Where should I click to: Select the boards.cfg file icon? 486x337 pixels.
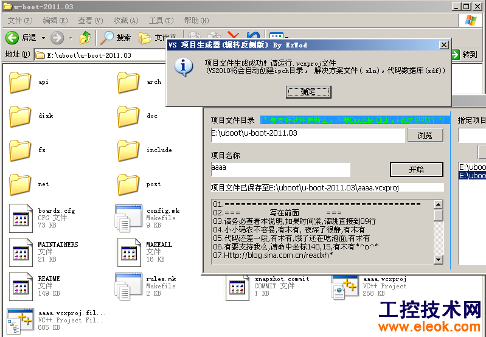pyautogui.click(x=21, y=218)
